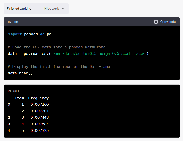Click the import pandas as pd line

(x=30, y=34)
